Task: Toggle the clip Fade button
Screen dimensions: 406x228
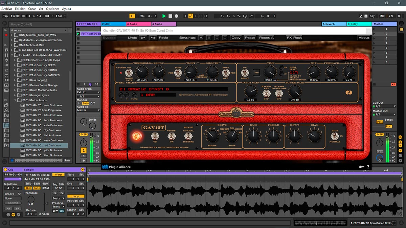Action: click(x=37, y=188)
